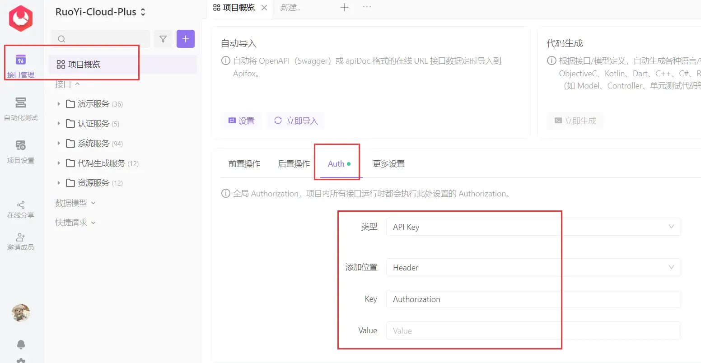Viewport: 701px width, 363px height.
Task: Open 项目设置 in the sidebar
Action: [21, 152]
